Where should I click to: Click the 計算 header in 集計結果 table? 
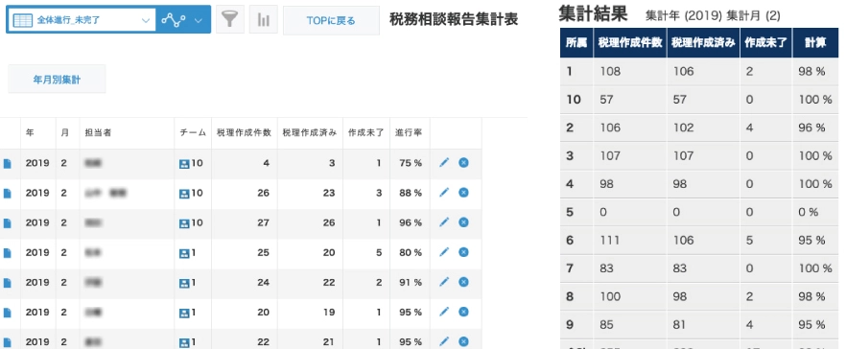click(x=815, y=42)
